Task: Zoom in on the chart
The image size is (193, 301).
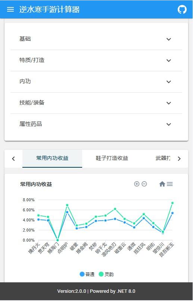Action: [137, 184]
